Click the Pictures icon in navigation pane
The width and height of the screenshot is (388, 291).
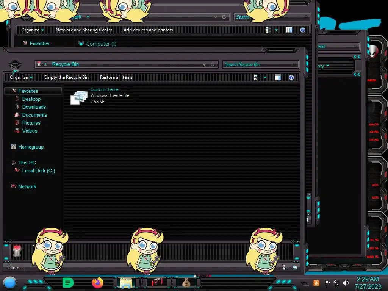(17, 122)
